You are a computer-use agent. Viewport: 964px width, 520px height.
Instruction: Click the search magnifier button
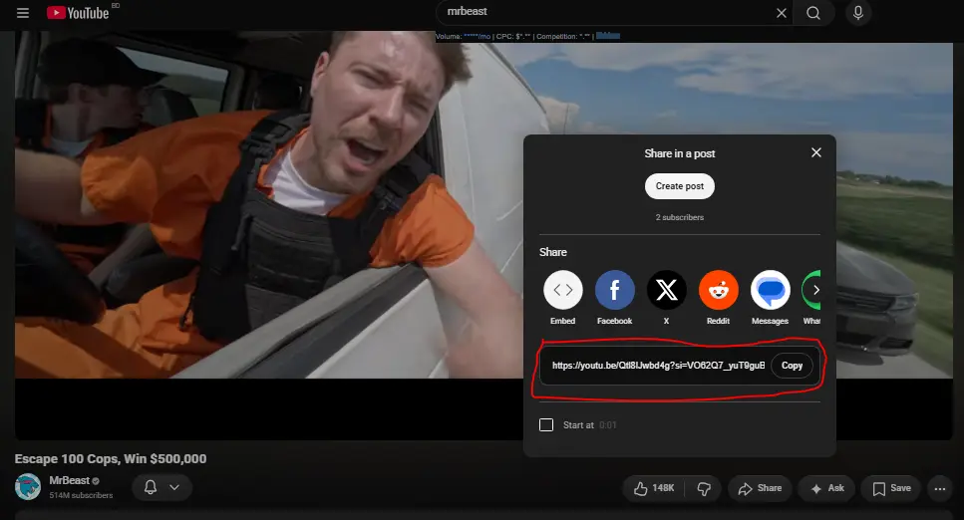pos(813,13)
